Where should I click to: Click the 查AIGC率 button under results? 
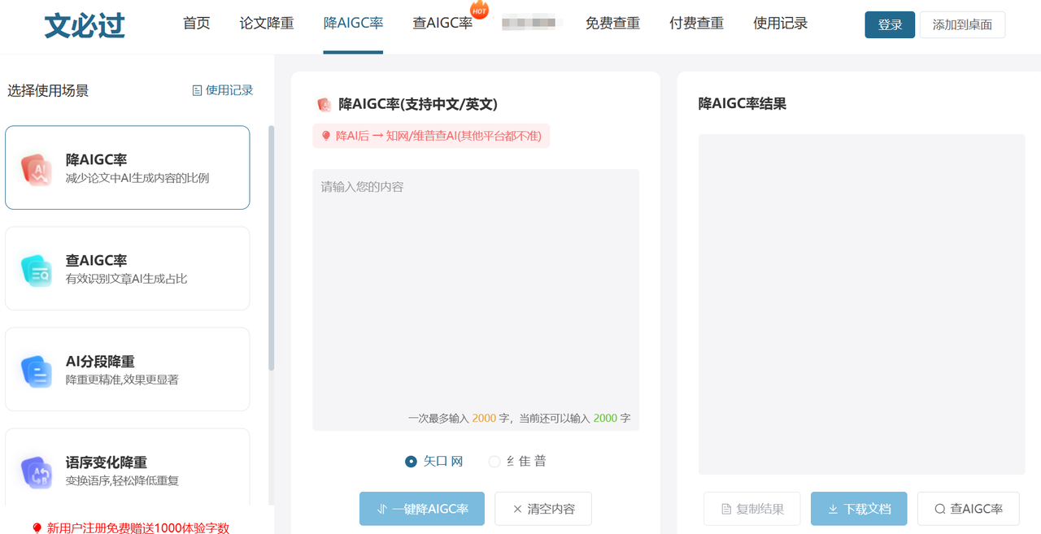point(968,509)
